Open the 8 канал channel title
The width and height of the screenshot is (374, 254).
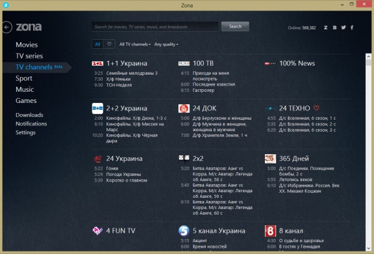291,231
